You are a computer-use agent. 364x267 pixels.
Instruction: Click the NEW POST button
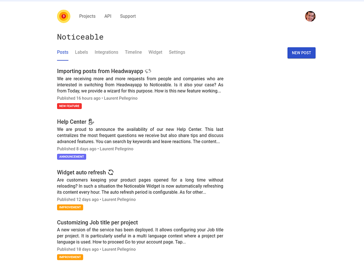click(x=301, y=53)
